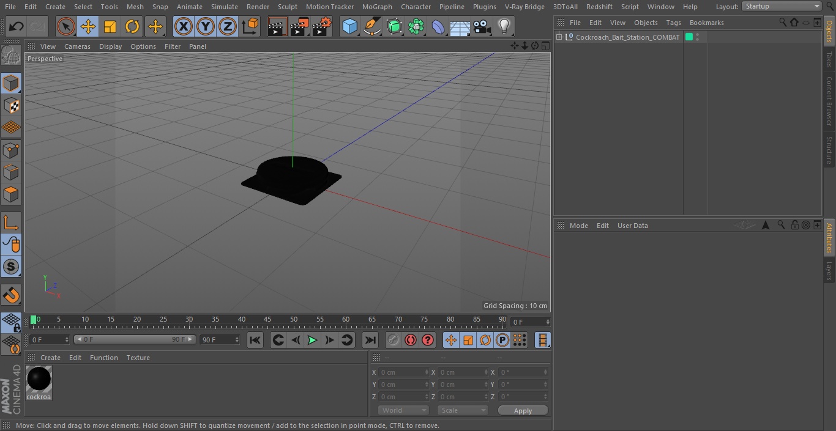Click the Apply button
The image size is (836, 431).
(x=523, y=411)
